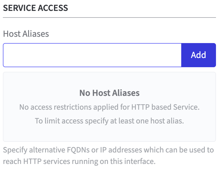This screenshot has height=174, width=220.
Task: Click the empty host aliases list panel
Action: point(109,132)
